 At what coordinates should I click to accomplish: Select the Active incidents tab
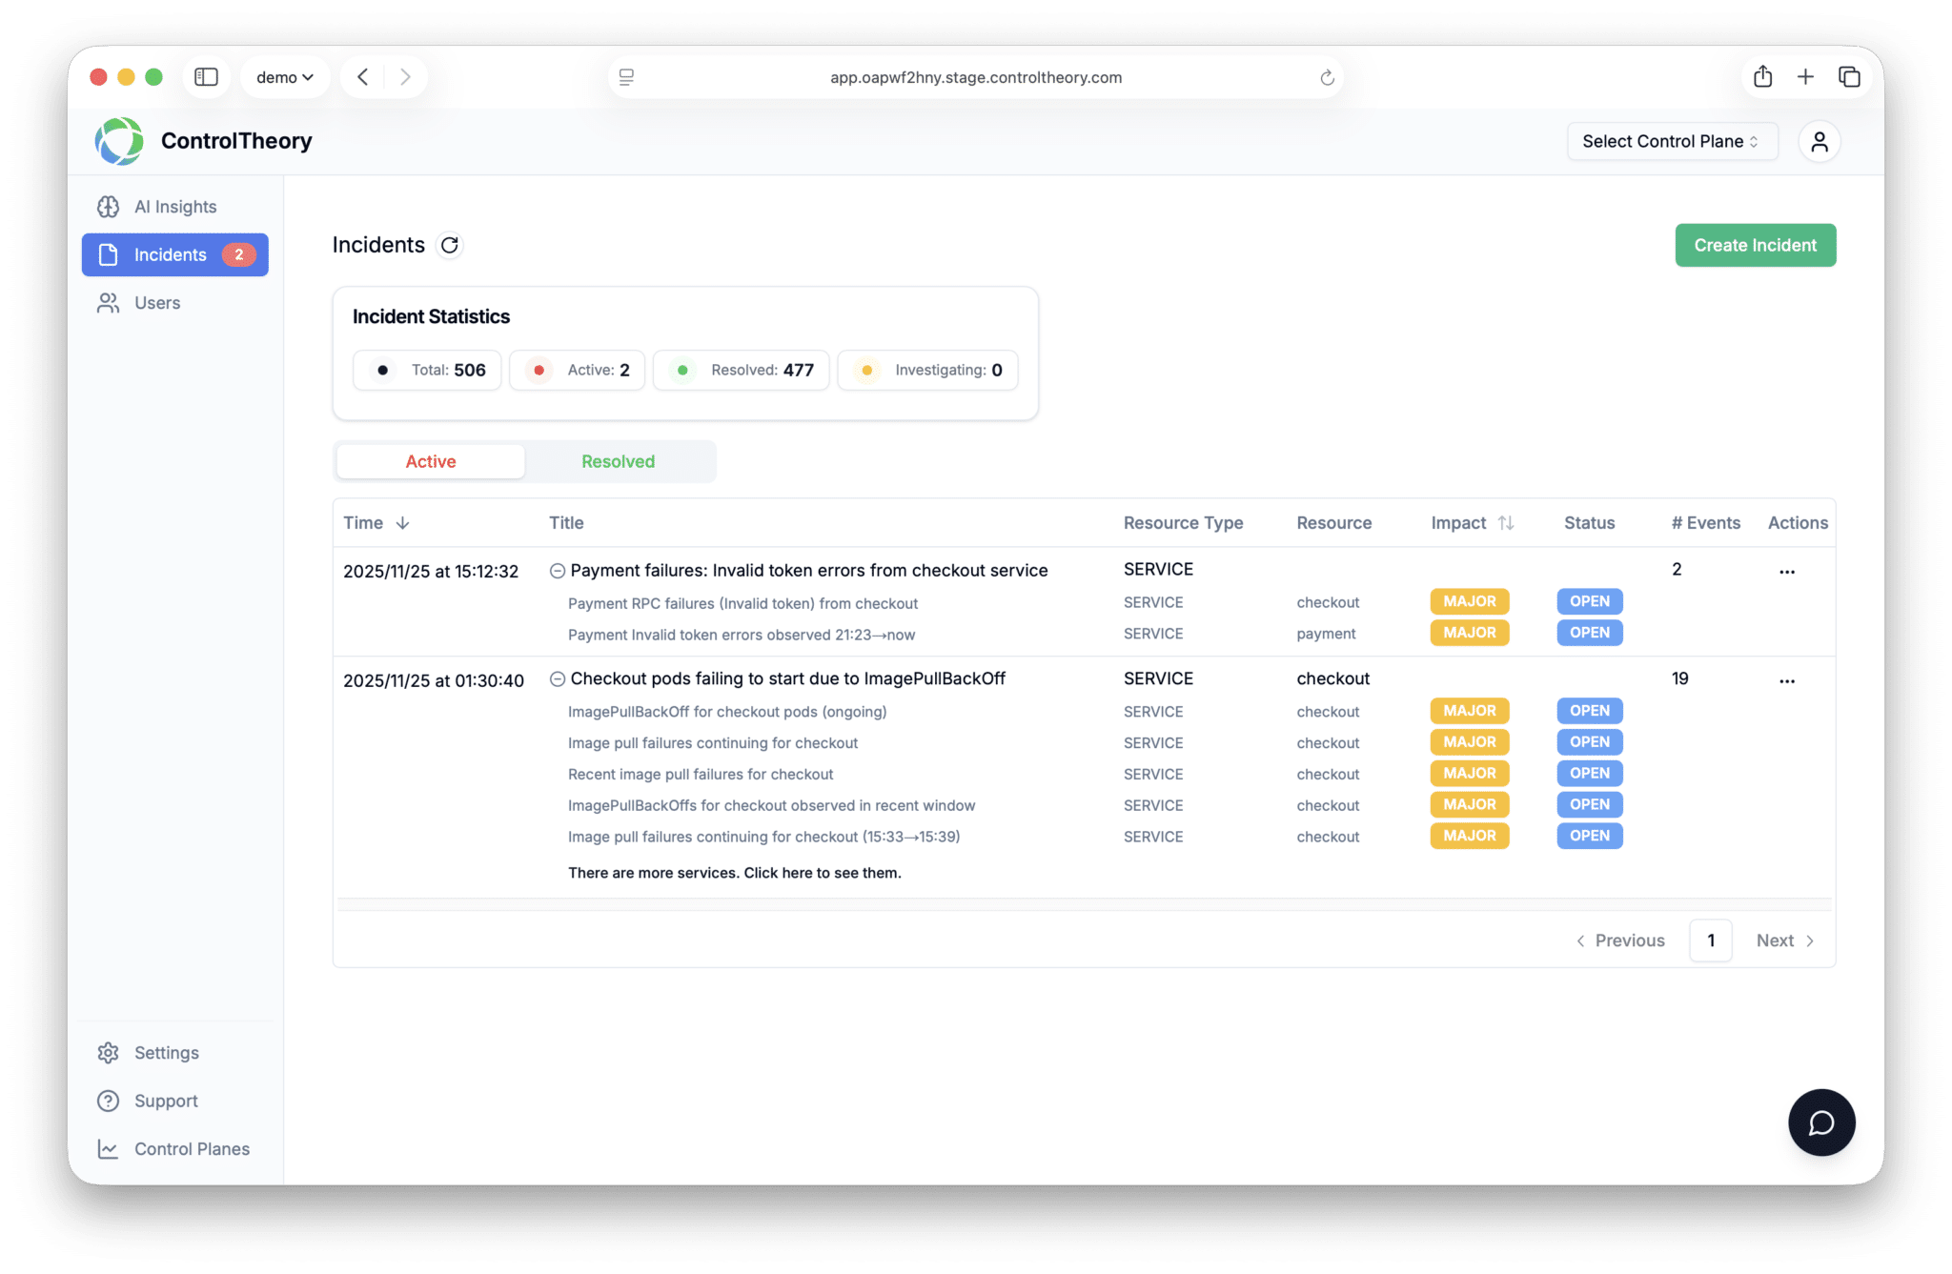(431, 462)
